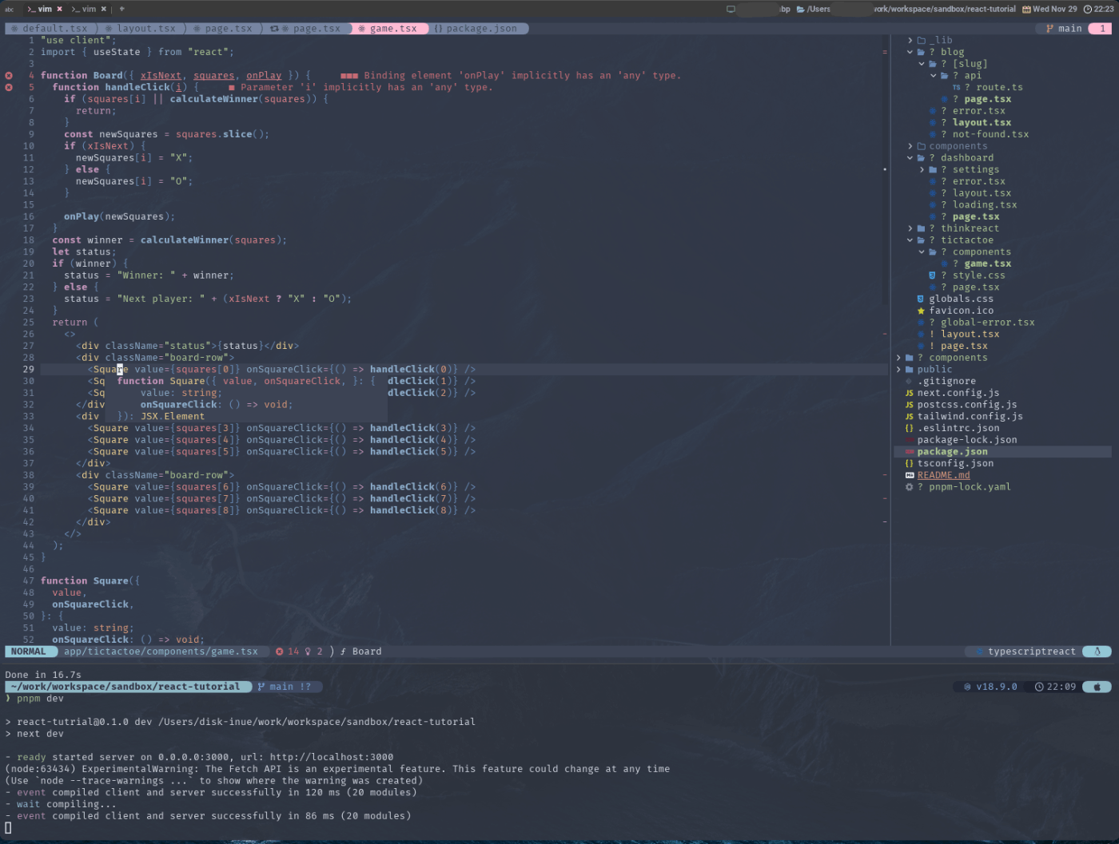The width and height of the screenshot is (1119, 844).
Task: Expand the public folder
Action: tap(898, 370)
